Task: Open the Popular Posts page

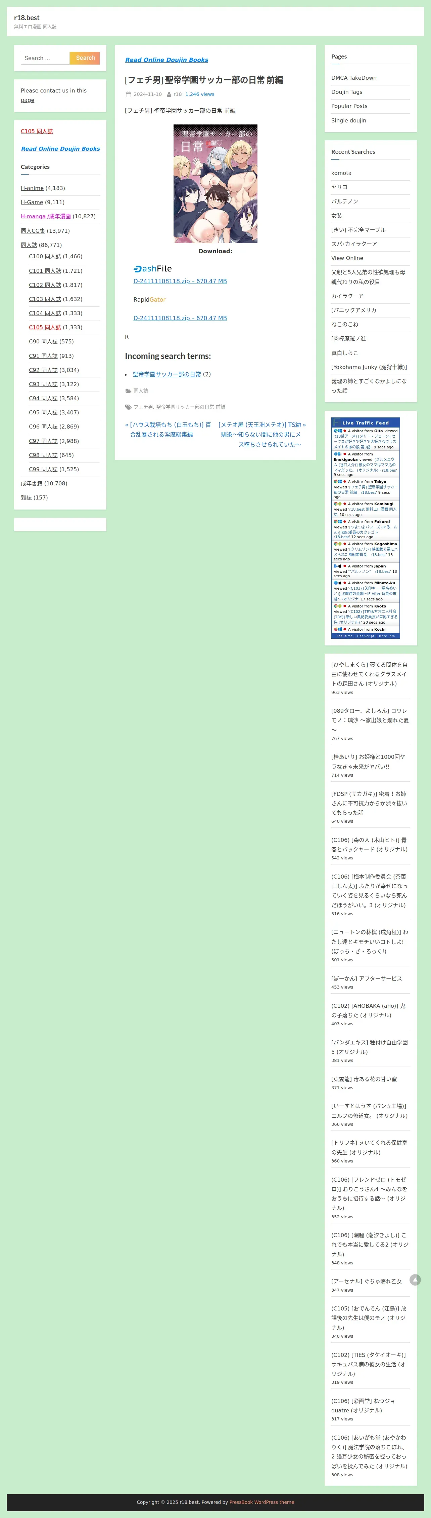Action: click(x=349, y=106)
